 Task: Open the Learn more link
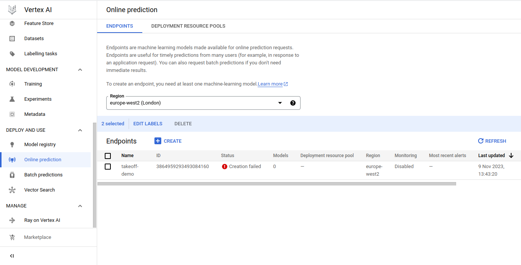(x=270, y=84)
